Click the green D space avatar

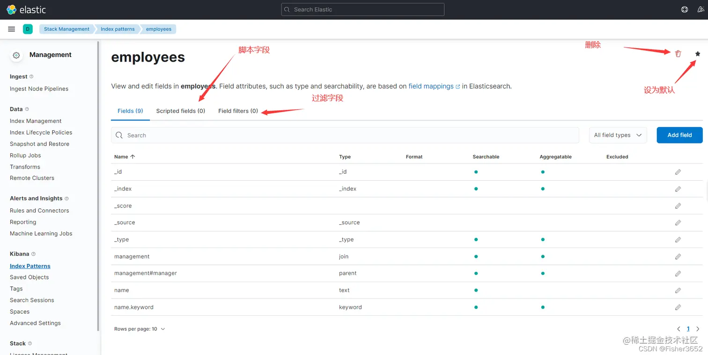(x=28, y=29)
